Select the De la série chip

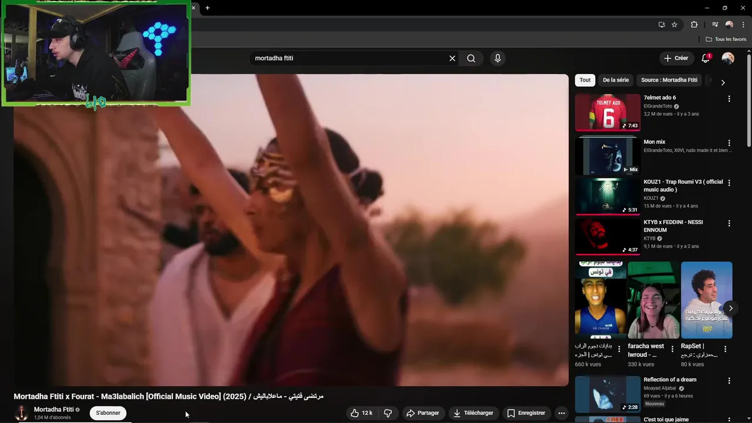click(616, 80)
